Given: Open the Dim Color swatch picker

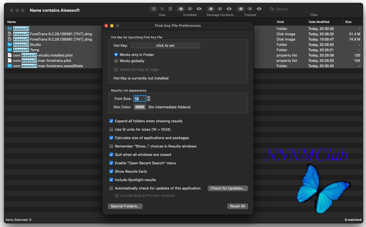Looking at the screenshot, I should click(140, 107).
